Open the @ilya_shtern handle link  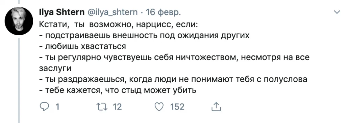(113, 13)
